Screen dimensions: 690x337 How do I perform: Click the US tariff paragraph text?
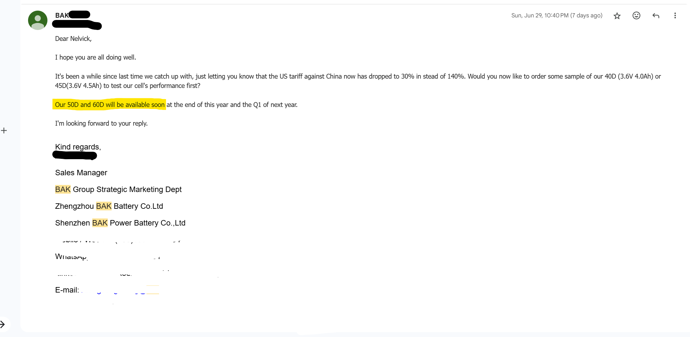click(x=358, y=81)
